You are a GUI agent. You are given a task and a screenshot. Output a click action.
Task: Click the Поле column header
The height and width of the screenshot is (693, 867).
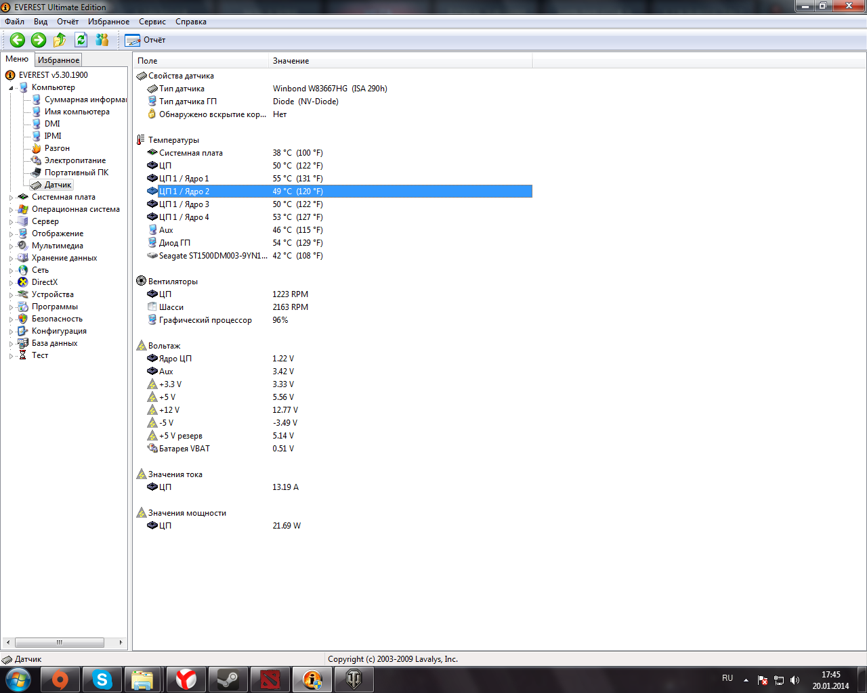pyautogui.click(x=200, y=61)
